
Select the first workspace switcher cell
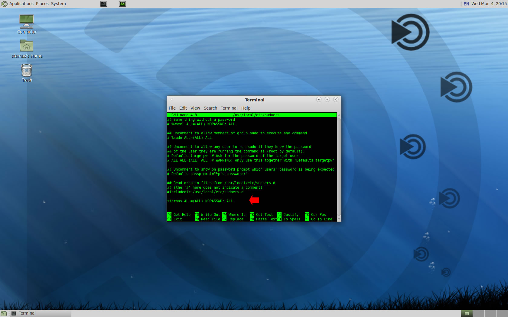point(467,313)
